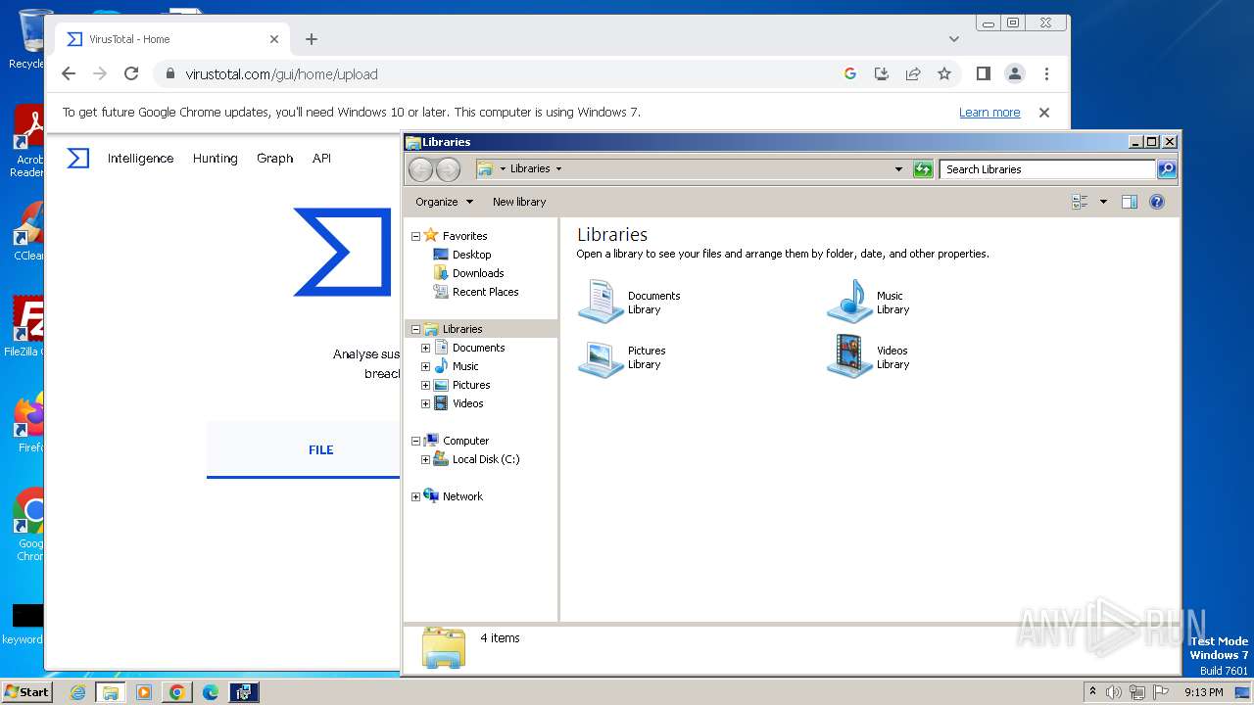Image resolution: width=1254 pixels, height=705 pixels.
Task: Open the Intelligence menu on VirusTotal
Action: [140, 158]
